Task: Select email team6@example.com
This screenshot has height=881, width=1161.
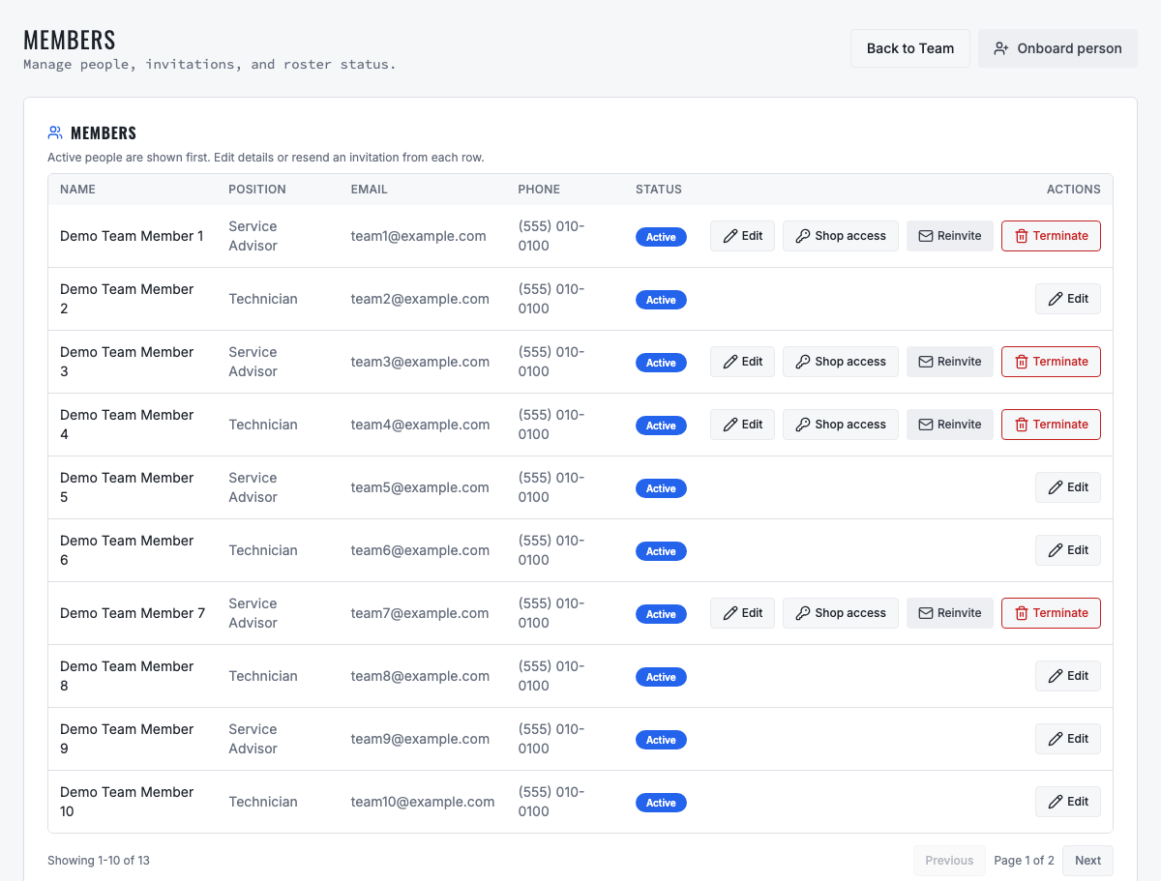Action: click(x=420, y=550)
